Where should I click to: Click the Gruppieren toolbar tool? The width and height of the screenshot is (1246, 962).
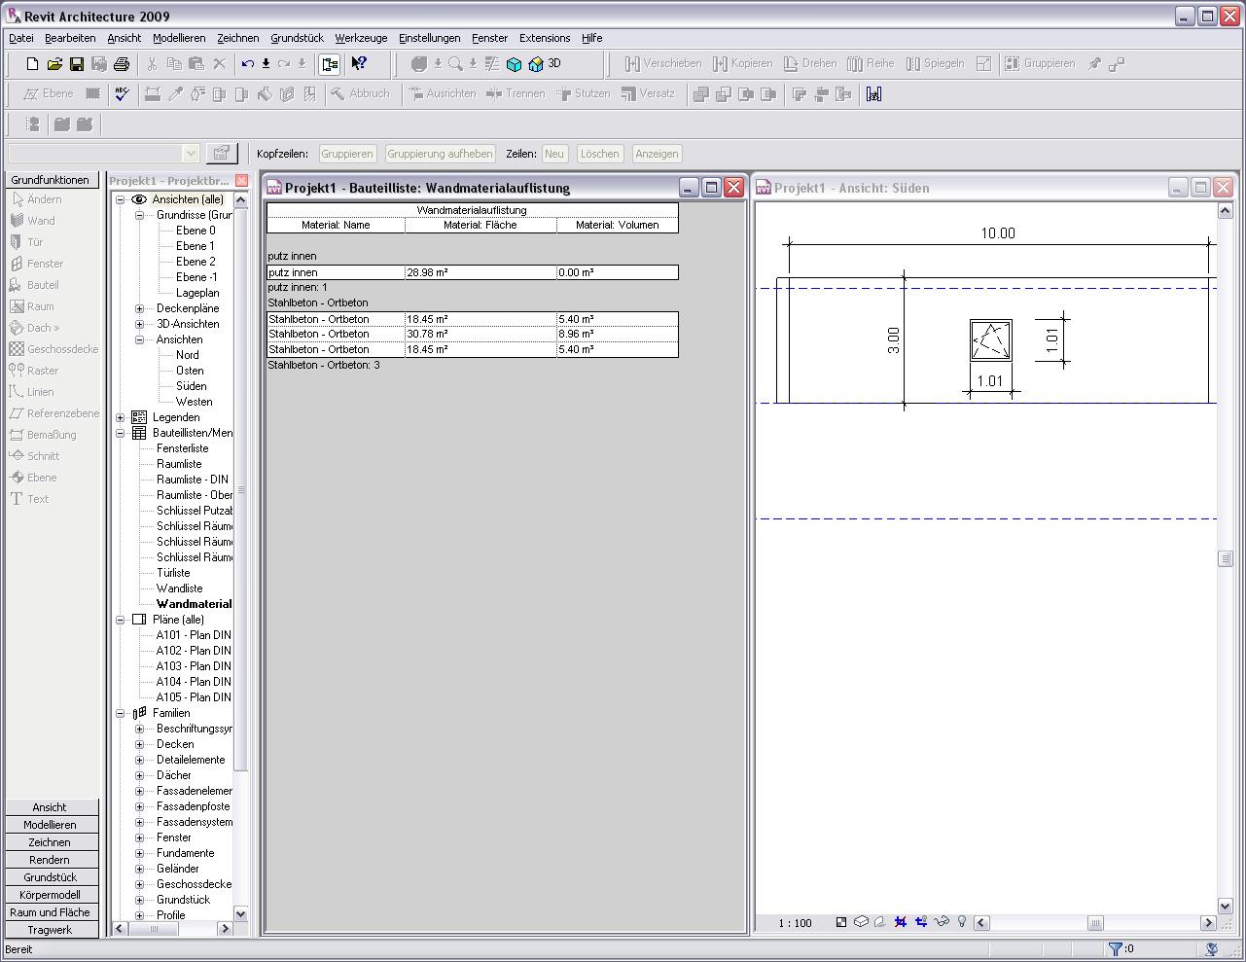click(x=1040, y=64)
